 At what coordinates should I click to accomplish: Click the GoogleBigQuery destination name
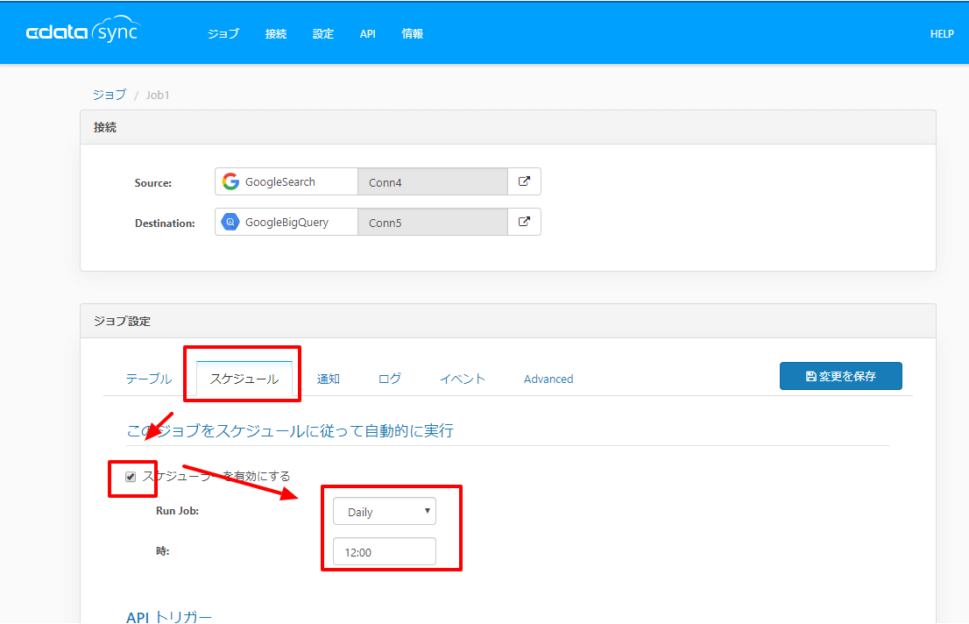click(x=286, y=222)
